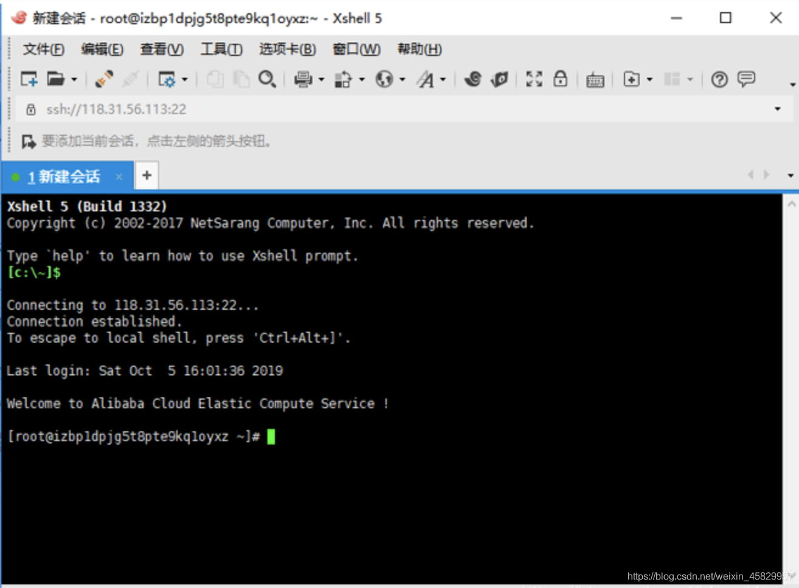Click the terminal scrollbar up arrow
Viewport: 799px width, 588px height.
(x=791, y=205)
